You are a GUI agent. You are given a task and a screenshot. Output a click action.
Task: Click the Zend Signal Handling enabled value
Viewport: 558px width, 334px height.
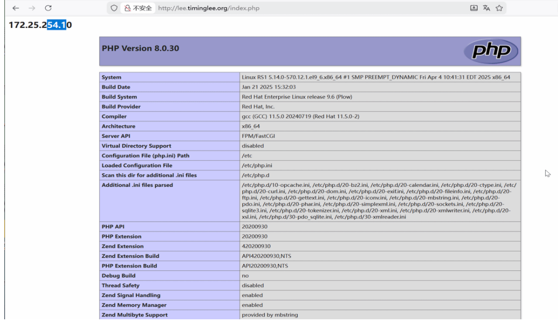pos(252,295)
